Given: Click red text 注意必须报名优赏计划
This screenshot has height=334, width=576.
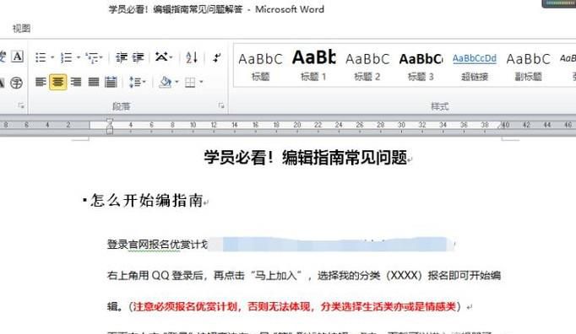Looking at the screenshot, I should [x=186, y=306].
